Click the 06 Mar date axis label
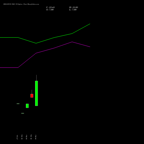 [x=31, y=137]
